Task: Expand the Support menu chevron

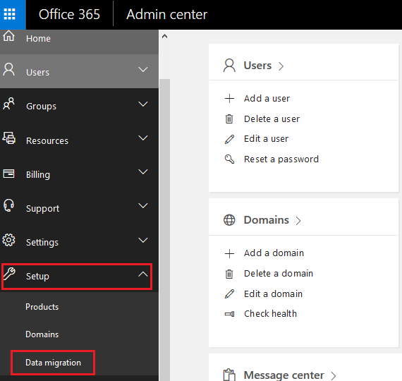Action: [142, 205]
